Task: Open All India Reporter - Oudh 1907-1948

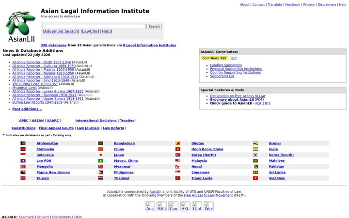Action: (41, 62)
